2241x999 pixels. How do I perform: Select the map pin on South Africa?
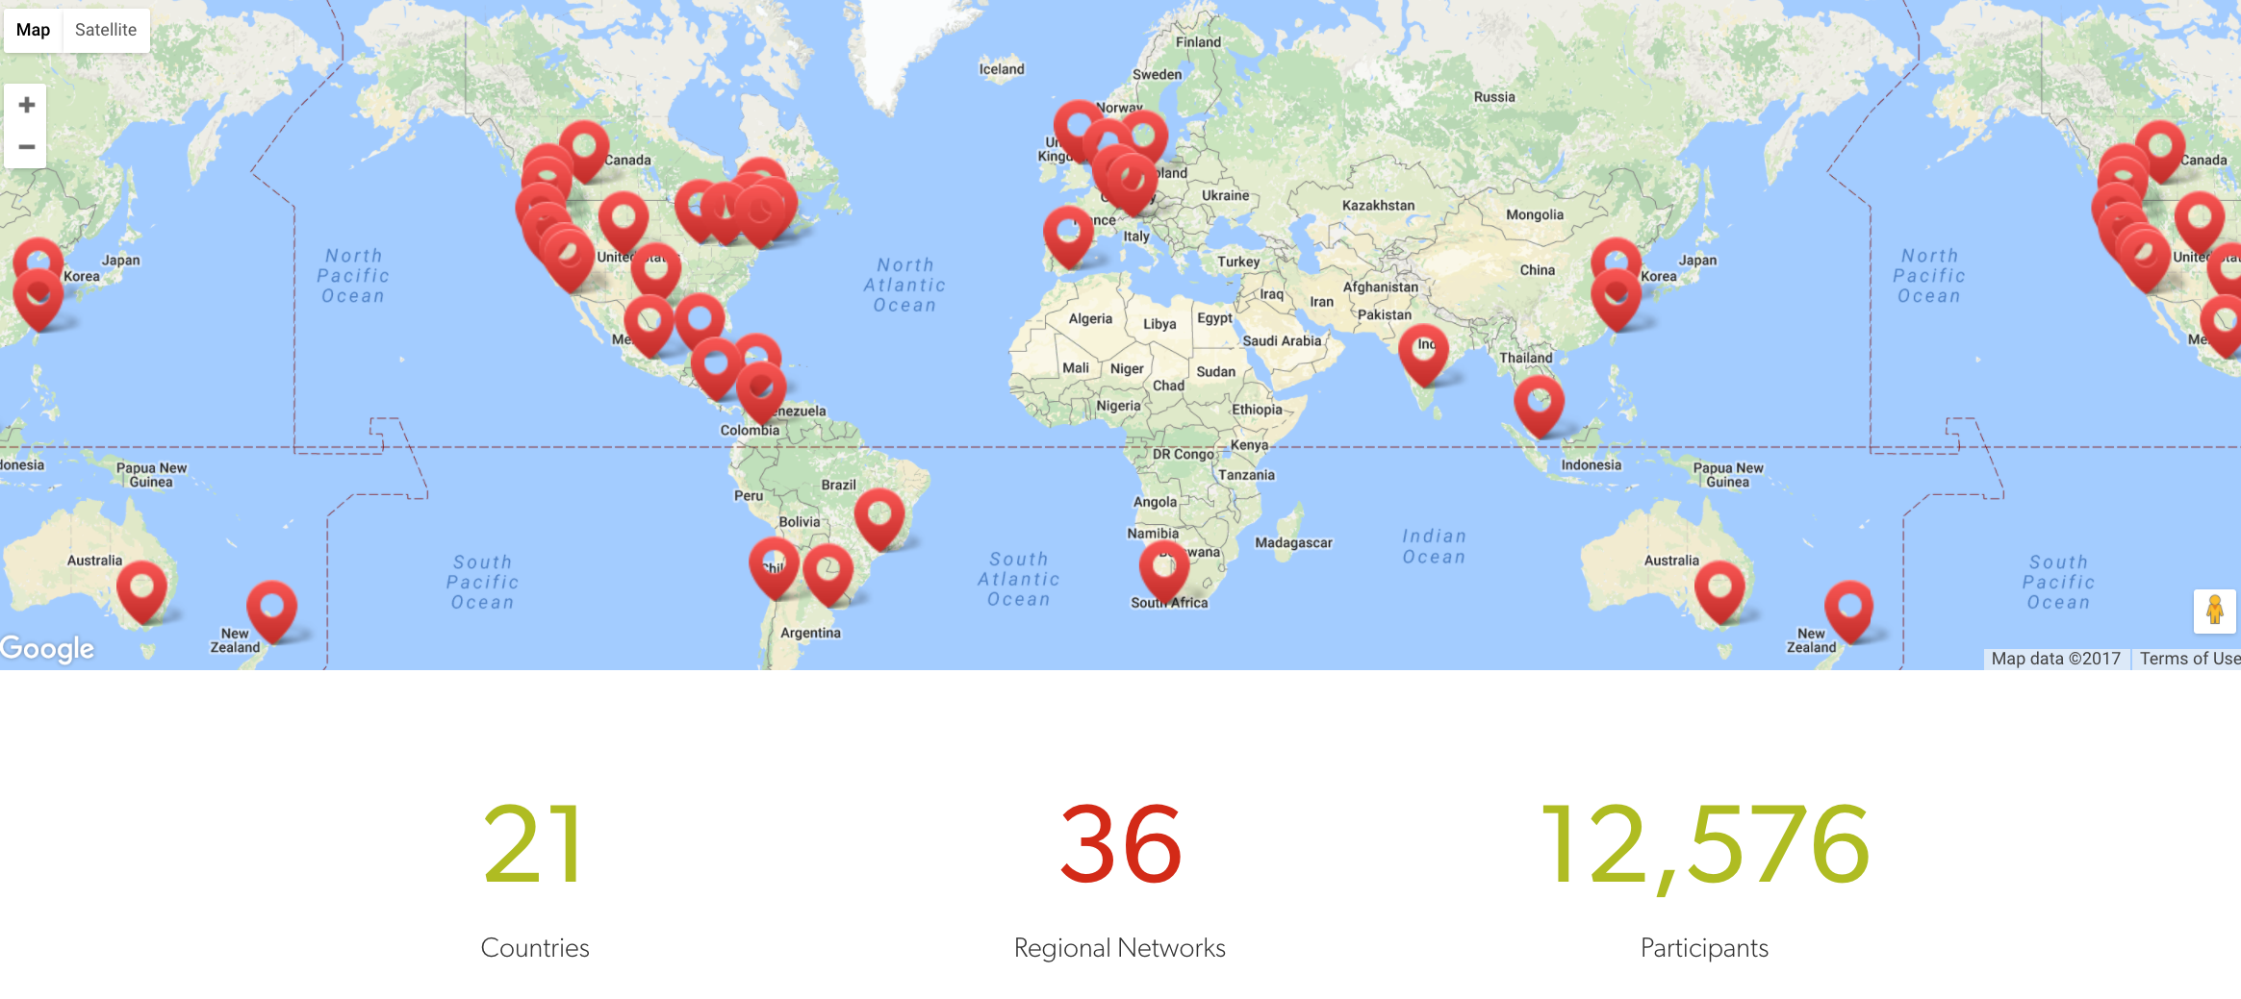[x=1164, y=571]
